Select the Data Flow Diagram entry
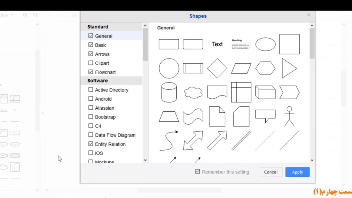 click(x=115, y=135)
